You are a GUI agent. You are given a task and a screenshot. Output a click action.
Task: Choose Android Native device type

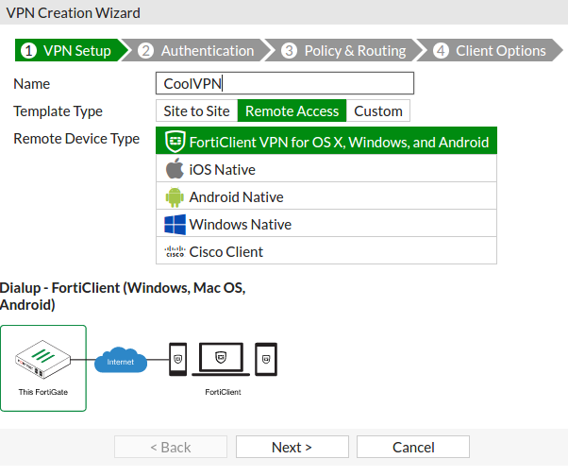click(326, 196)
